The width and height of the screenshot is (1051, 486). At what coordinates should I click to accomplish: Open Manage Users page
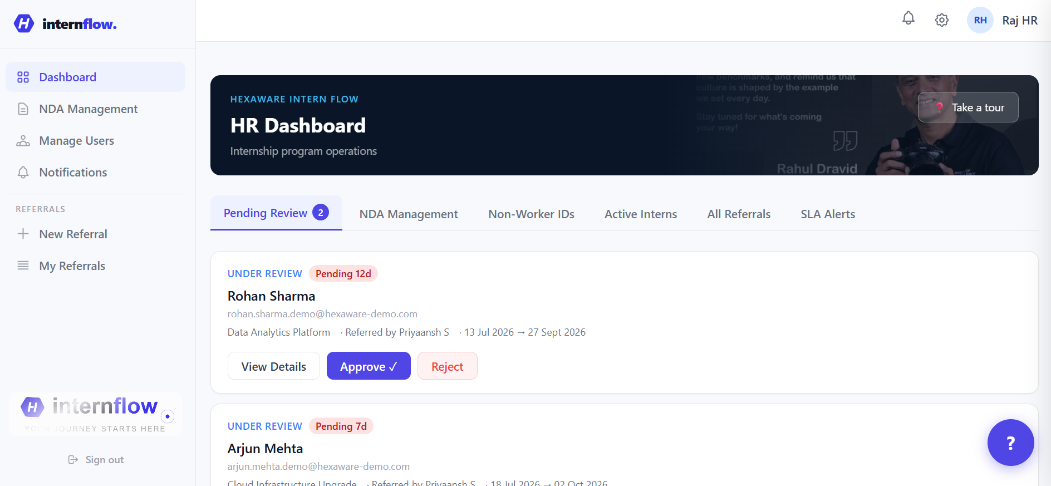coord(95,140)
